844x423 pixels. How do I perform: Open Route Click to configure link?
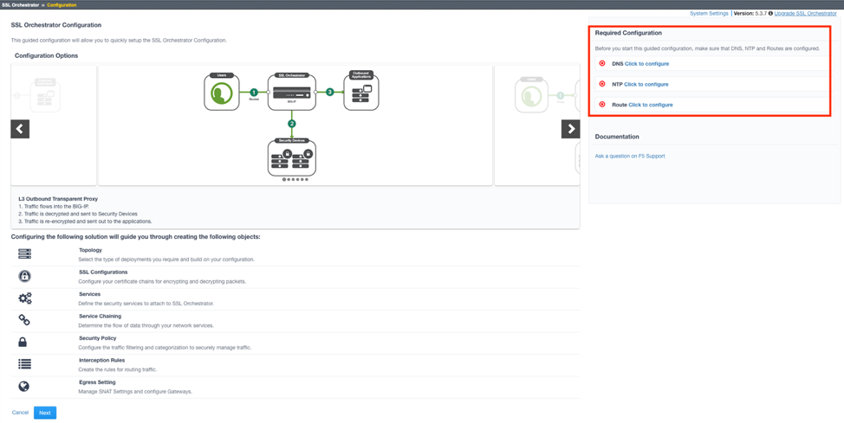(650, 105)
